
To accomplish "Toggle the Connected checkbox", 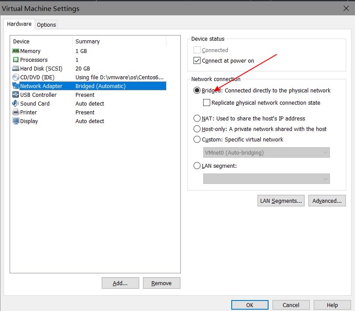I will [x=197, y=50].
